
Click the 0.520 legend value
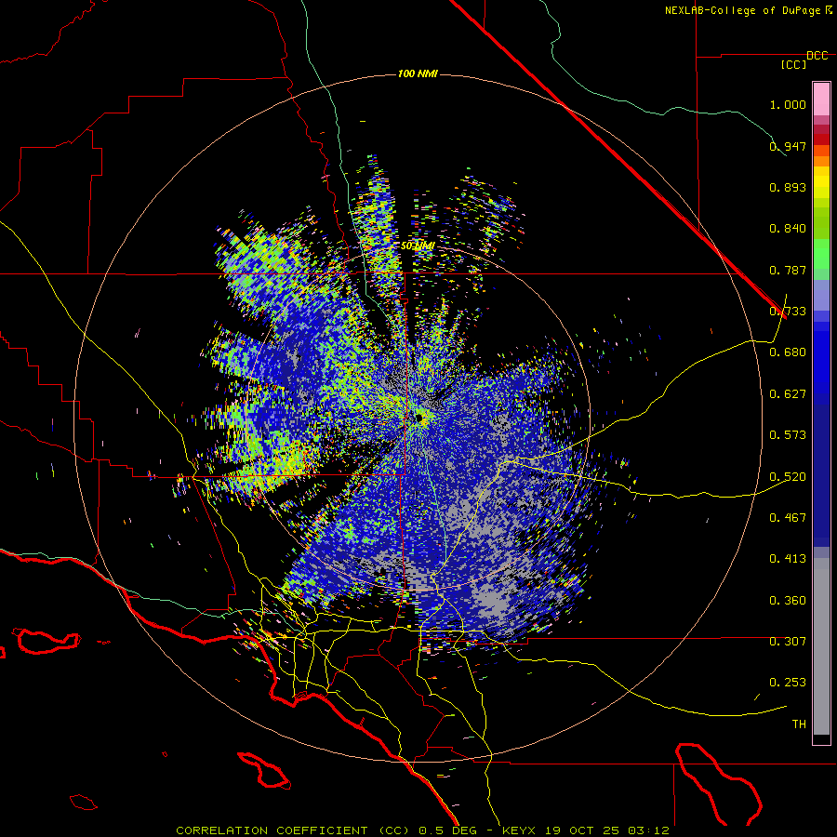point(788,477)
